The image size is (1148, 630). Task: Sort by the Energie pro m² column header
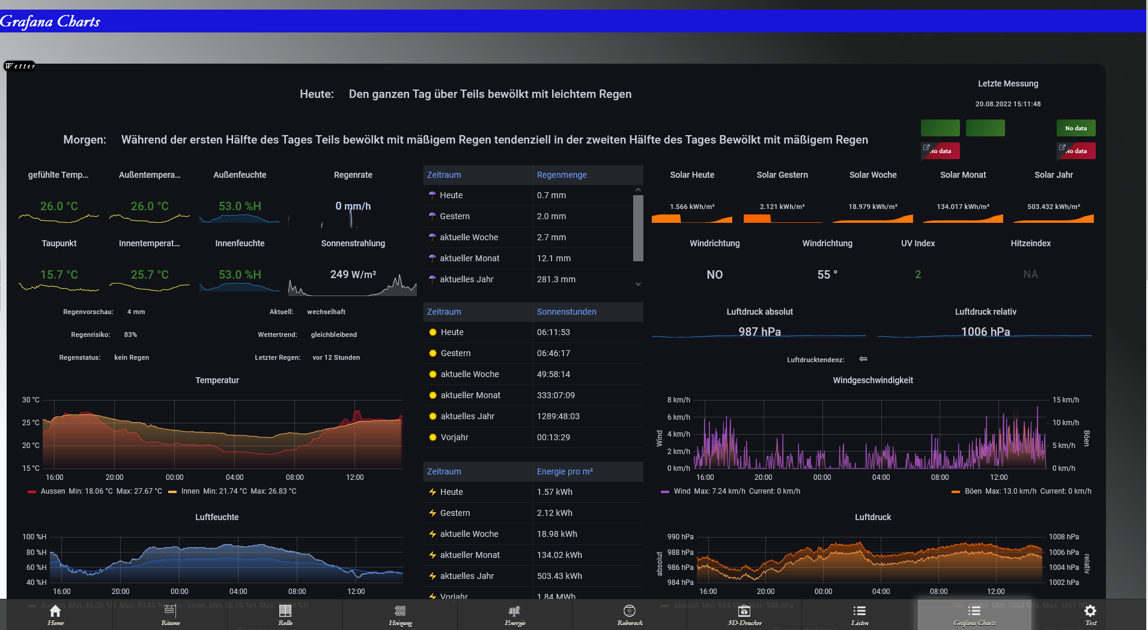coord(565,471)
